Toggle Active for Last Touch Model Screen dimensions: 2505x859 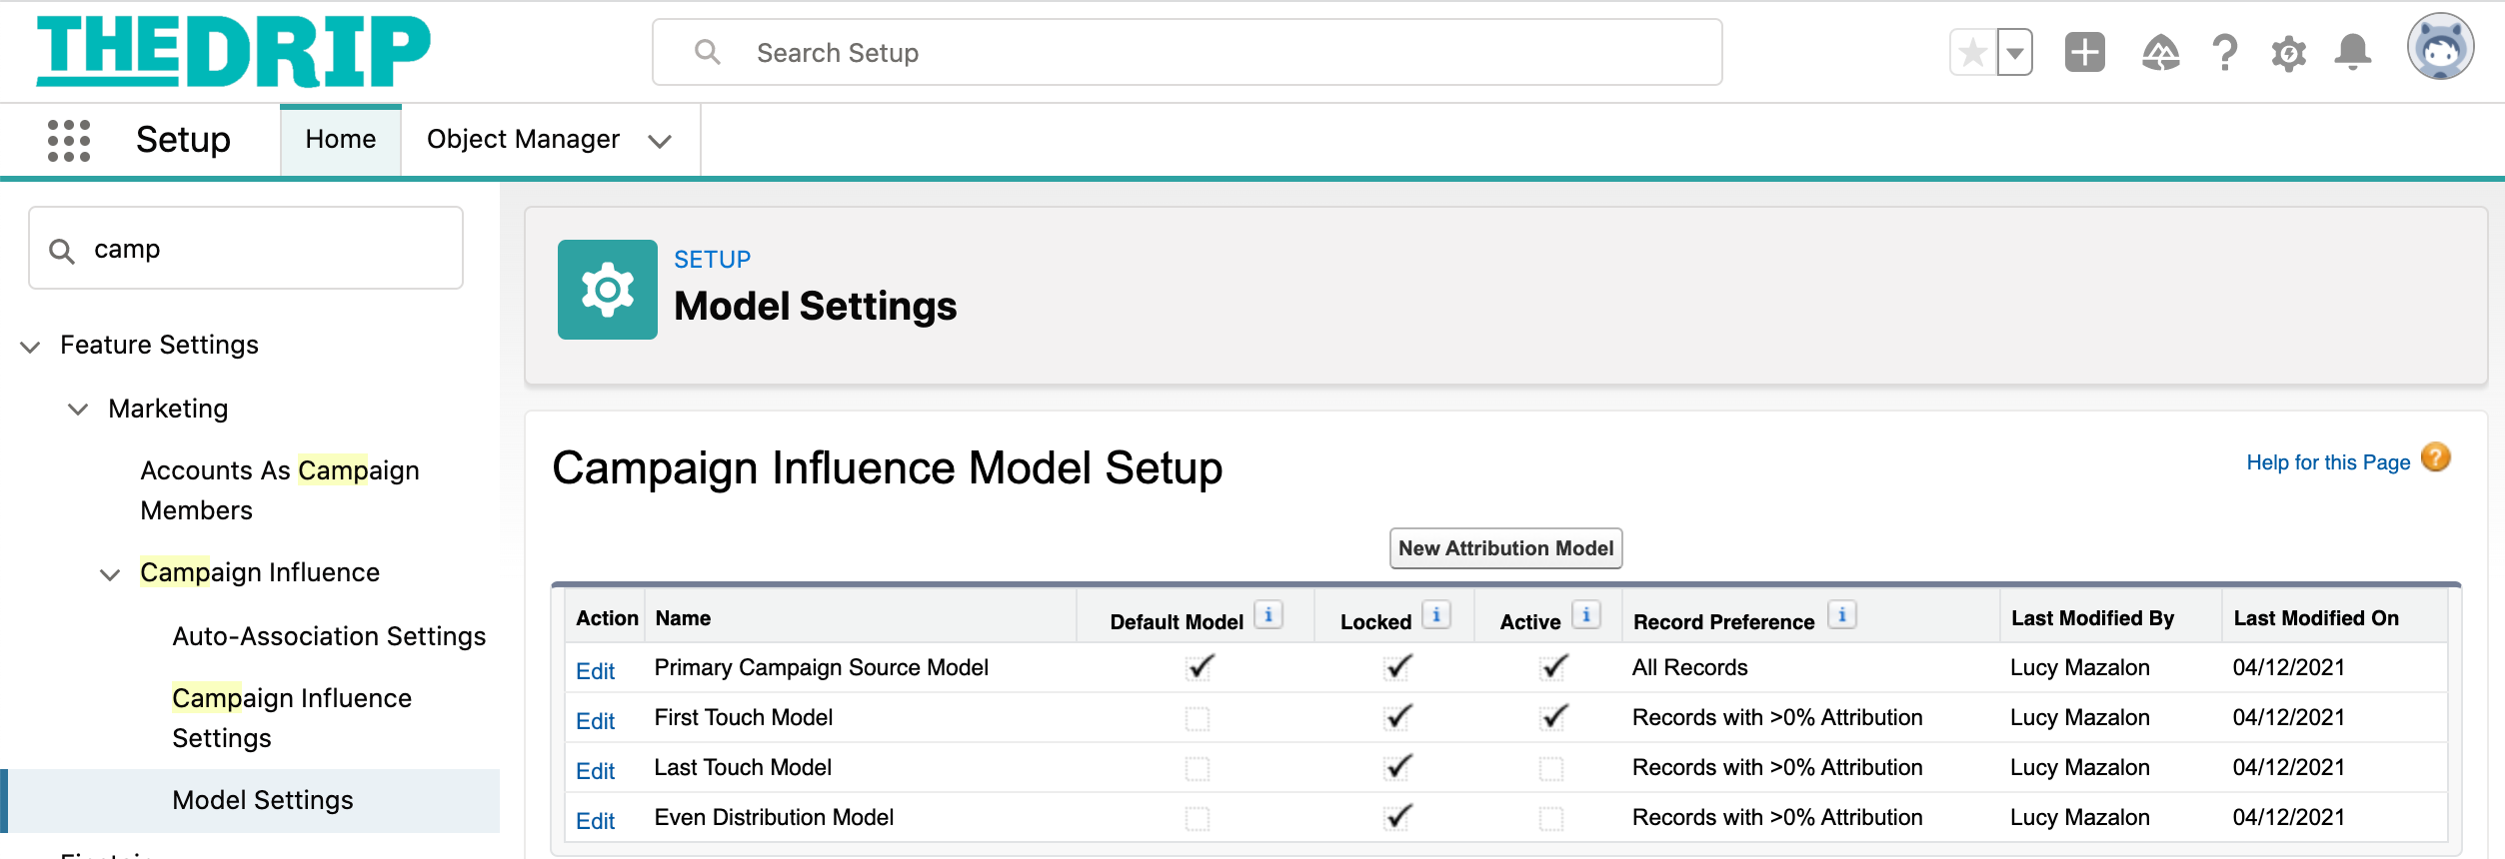[1551, 768]
